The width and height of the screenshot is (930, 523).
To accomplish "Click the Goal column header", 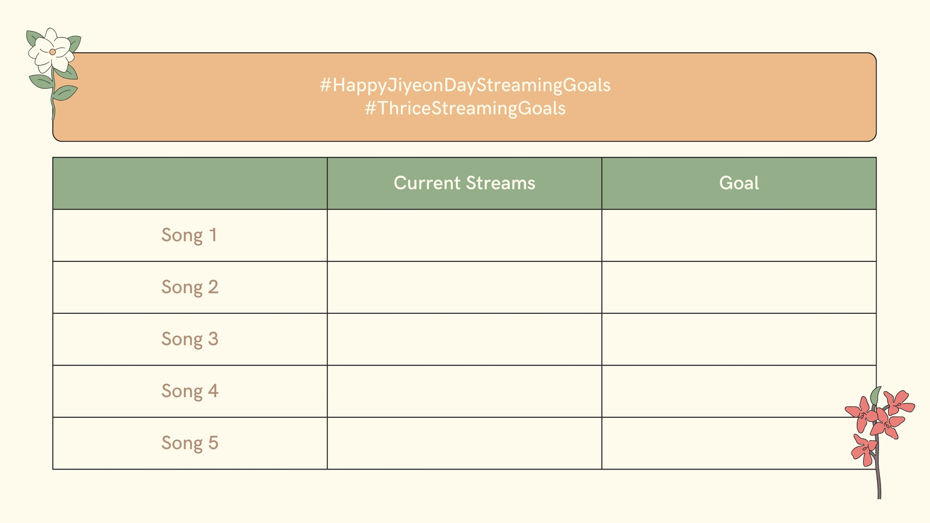I will 739,183.
